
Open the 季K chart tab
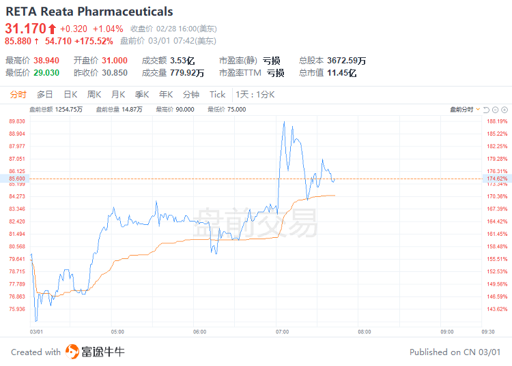142,95
